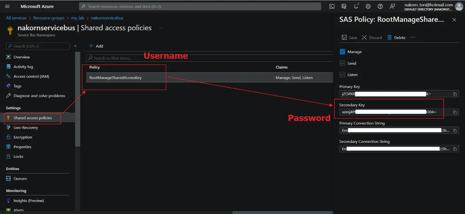
Task: Click the nakorn_ton@hotmail.com account name
Action: pos(428,5)
